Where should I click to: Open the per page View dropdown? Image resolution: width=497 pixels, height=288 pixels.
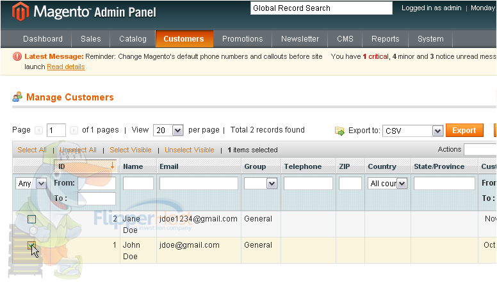[168, 130]
